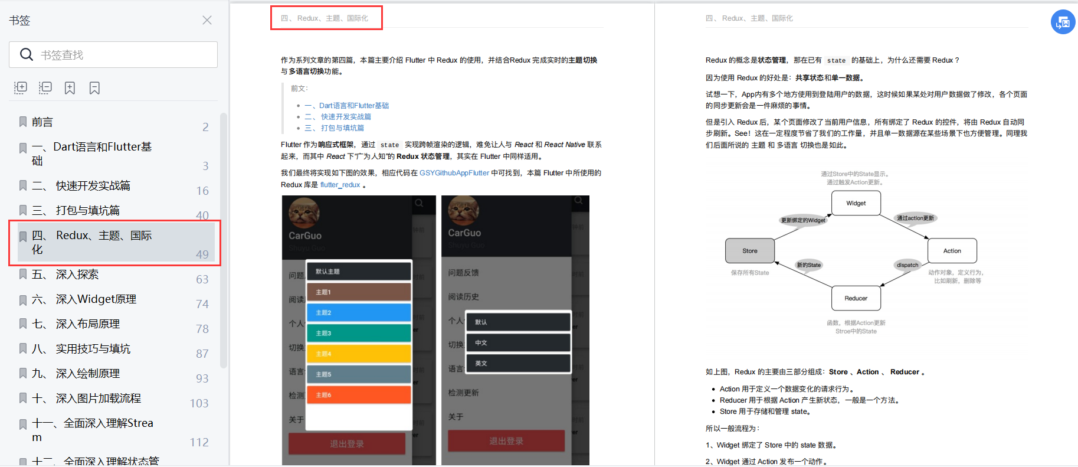Open link 一、Dart语言和Flutter基础 in document

tap(347, 106)
